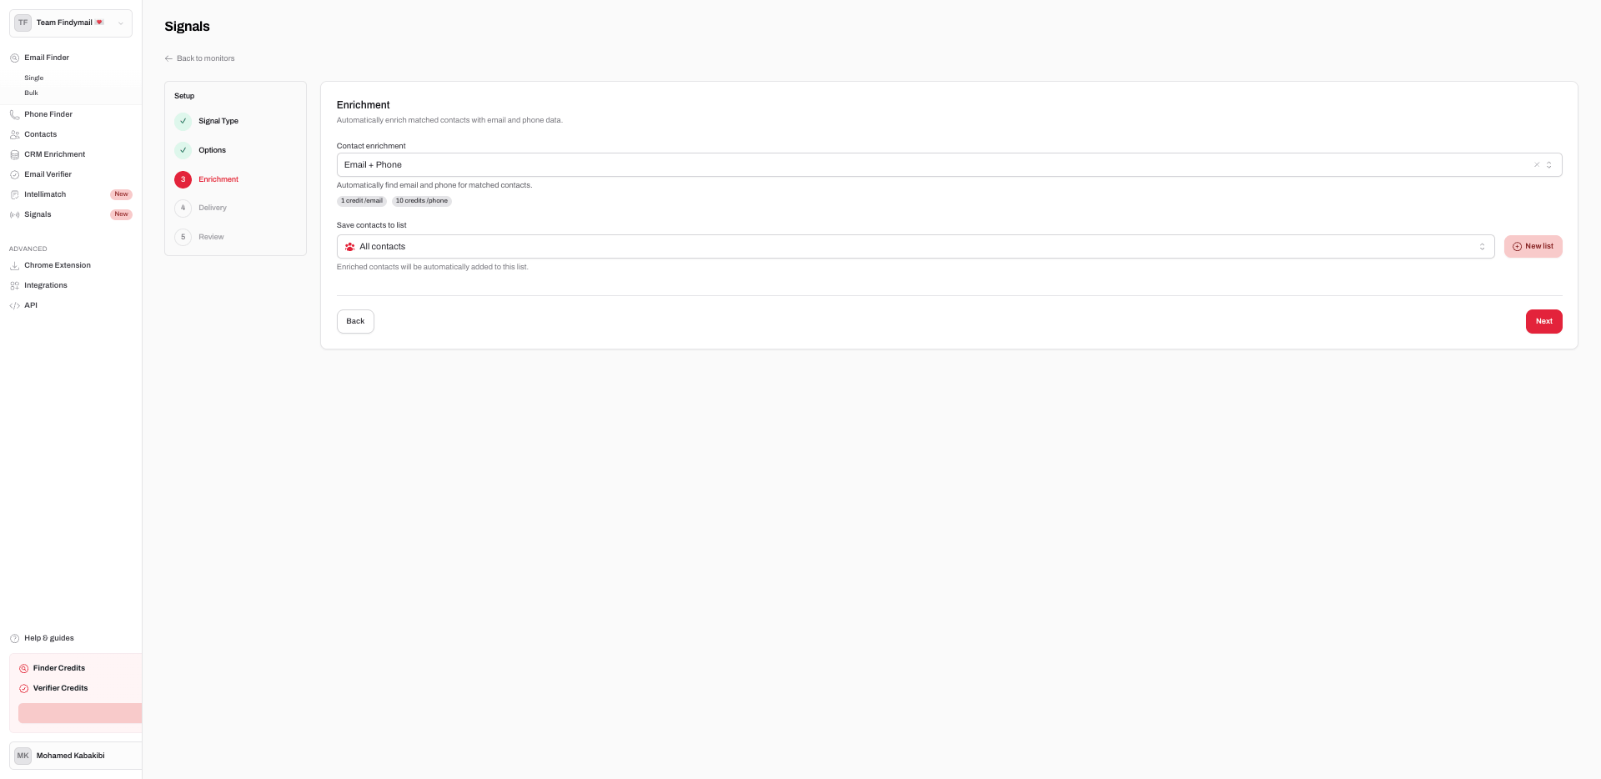Open Mohamed Kababikbi account menu
1601x779 pixels.
tap(76, 756)
